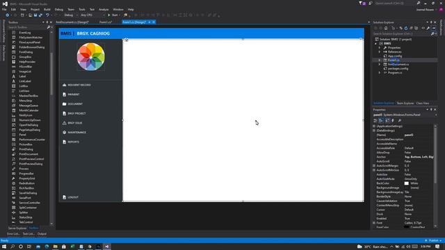445x250 pixels.
Task: Select the Label control in Toolbox
Action: coord(22,76)
